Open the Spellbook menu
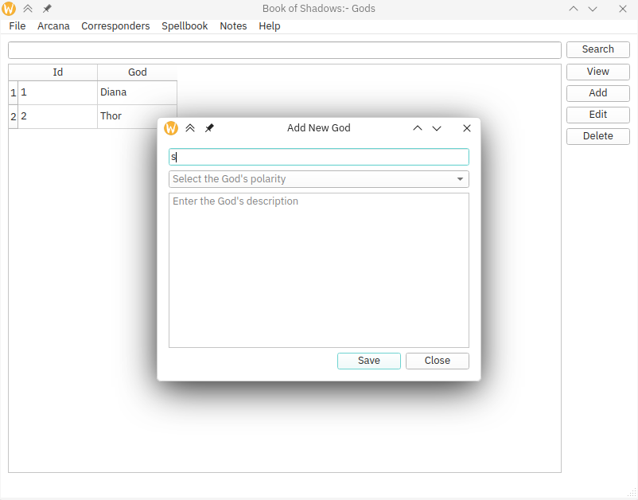 (185, 26)
